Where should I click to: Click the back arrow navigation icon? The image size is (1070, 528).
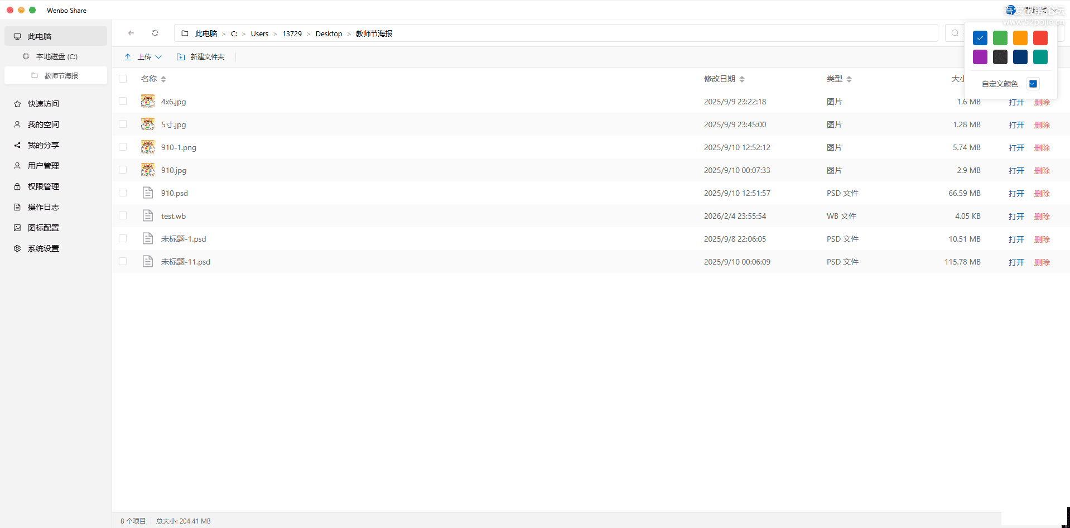131,33
